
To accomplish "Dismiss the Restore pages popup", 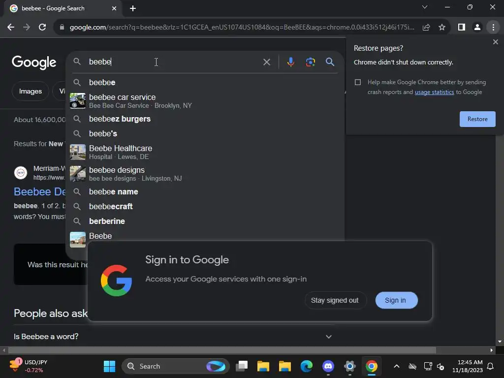I will tap(495, 42).
